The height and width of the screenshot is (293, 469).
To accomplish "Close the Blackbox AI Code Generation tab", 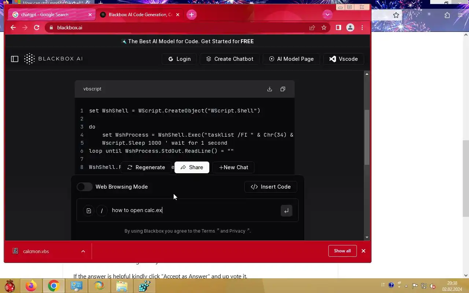I will tap(178, 15).
